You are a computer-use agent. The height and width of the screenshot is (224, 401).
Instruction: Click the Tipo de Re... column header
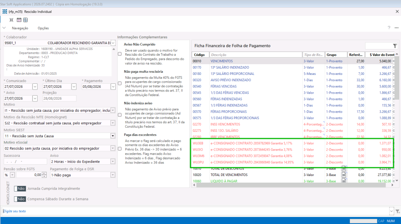click(x=314, y=55)
